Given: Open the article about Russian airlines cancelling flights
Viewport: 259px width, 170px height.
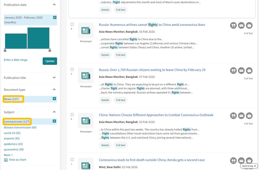Looking at the screenshot, I should click(x=152, y=25).
